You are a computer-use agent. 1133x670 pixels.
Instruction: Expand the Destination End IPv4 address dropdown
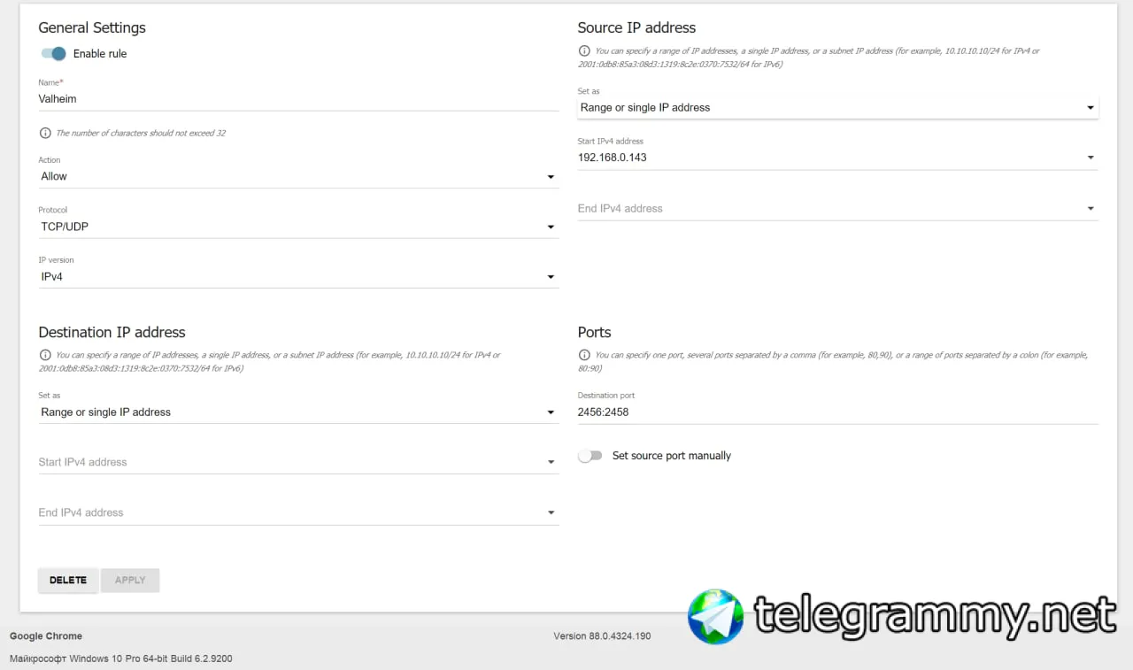[298, 512]
